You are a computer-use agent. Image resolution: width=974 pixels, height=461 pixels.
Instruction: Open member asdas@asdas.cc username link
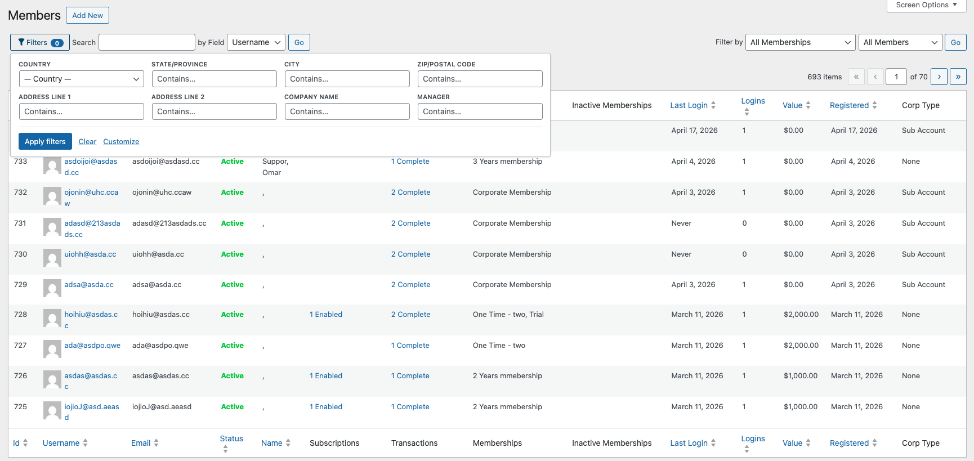pos(91,381)
